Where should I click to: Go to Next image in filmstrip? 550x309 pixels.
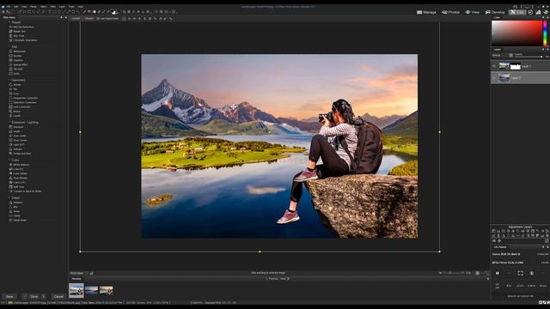point(284,279)
